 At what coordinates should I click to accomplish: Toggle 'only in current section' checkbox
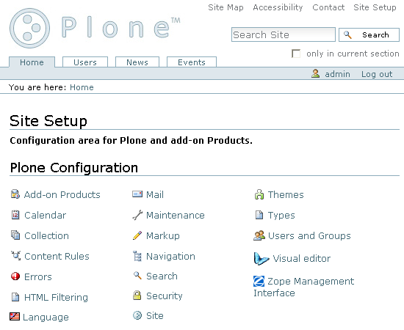296,54
